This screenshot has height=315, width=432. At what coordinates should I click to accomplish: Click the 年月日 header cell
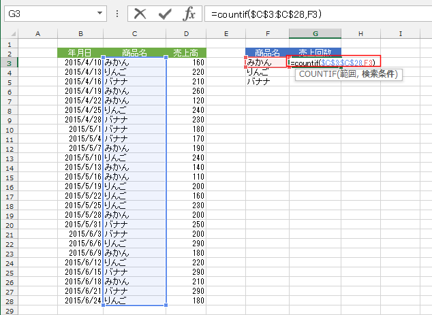[80, 52]
